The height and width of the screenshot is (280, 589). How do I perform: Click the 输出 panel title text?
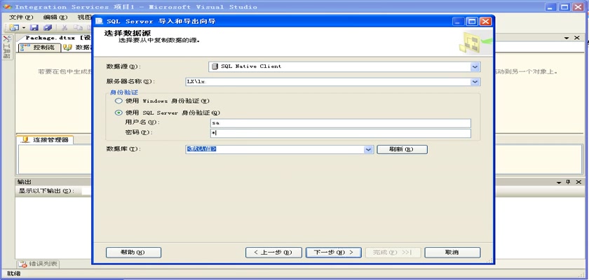[25, 182]
